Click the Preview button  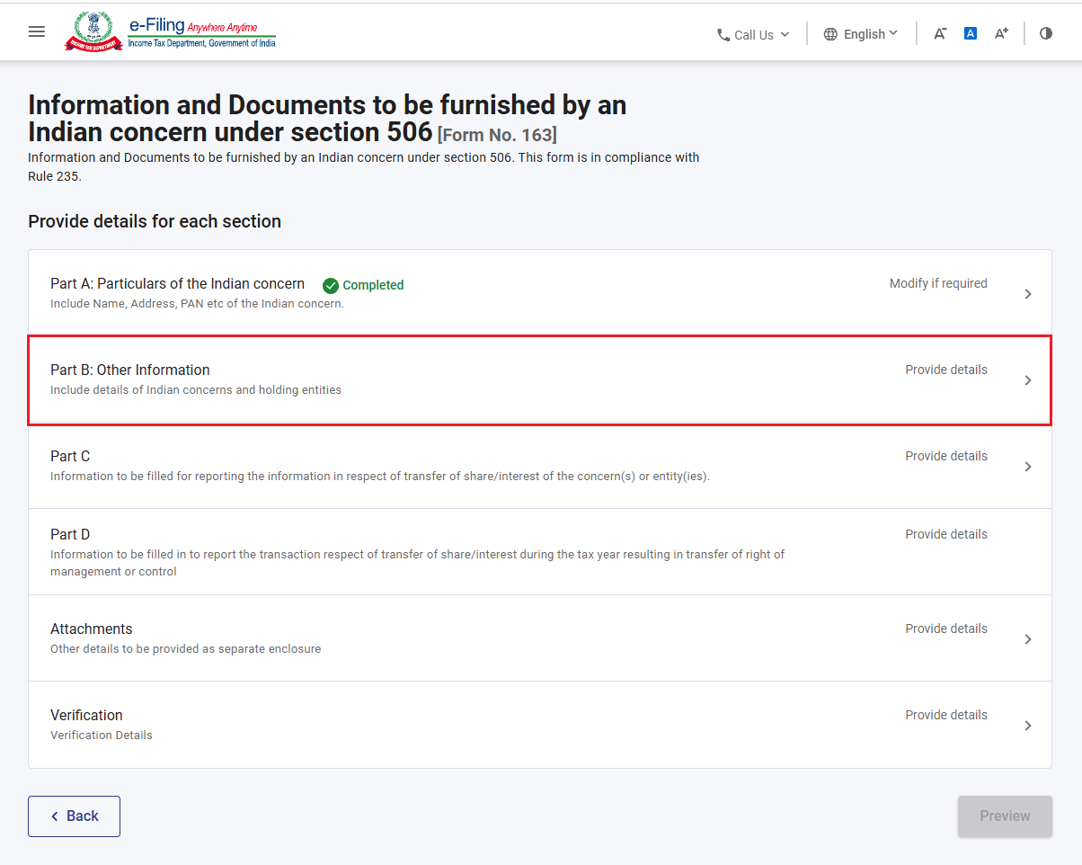pyautogui.click(x=1005, y=816)
